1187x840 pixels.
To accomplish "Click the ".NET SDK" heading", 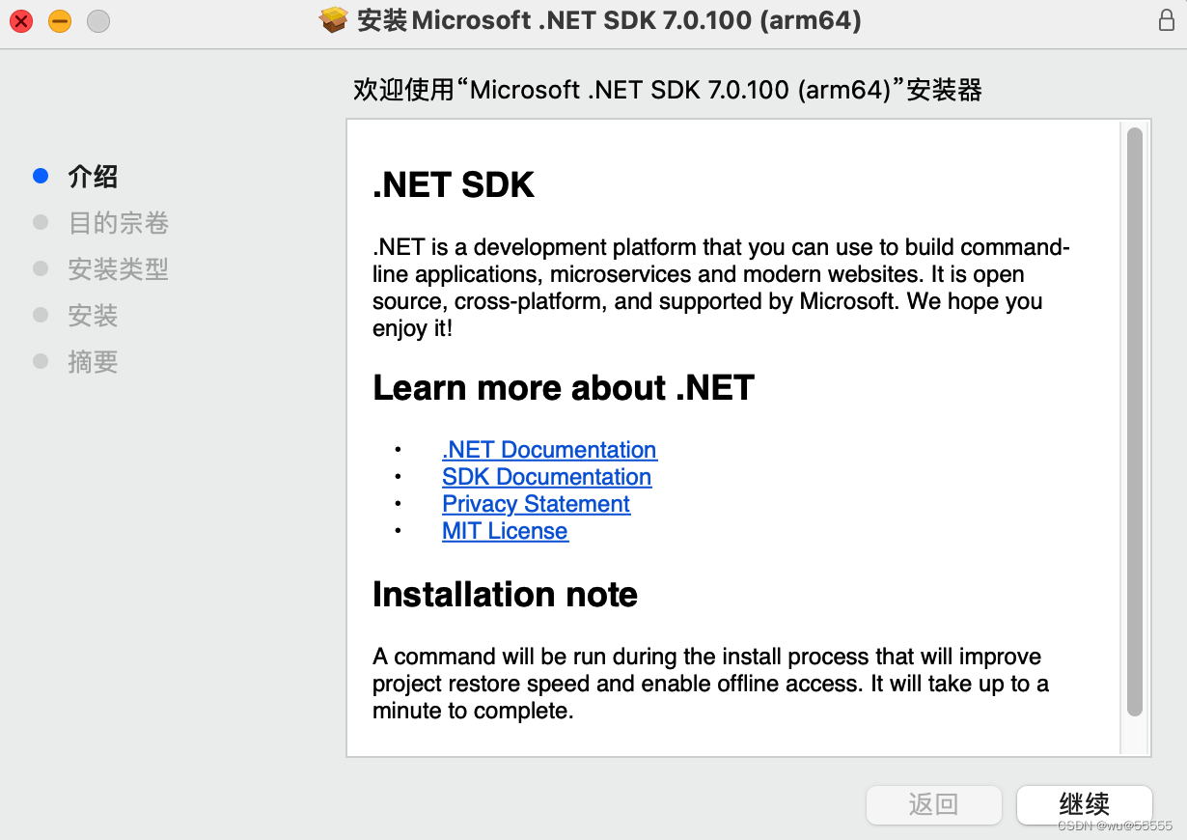I will [x=454, y=185].
